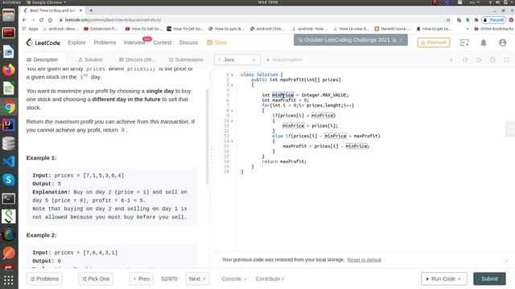Viewport: 515px width, 289px height.
Task: Open the database tool in the dock
Action: [x=9, y=143]
